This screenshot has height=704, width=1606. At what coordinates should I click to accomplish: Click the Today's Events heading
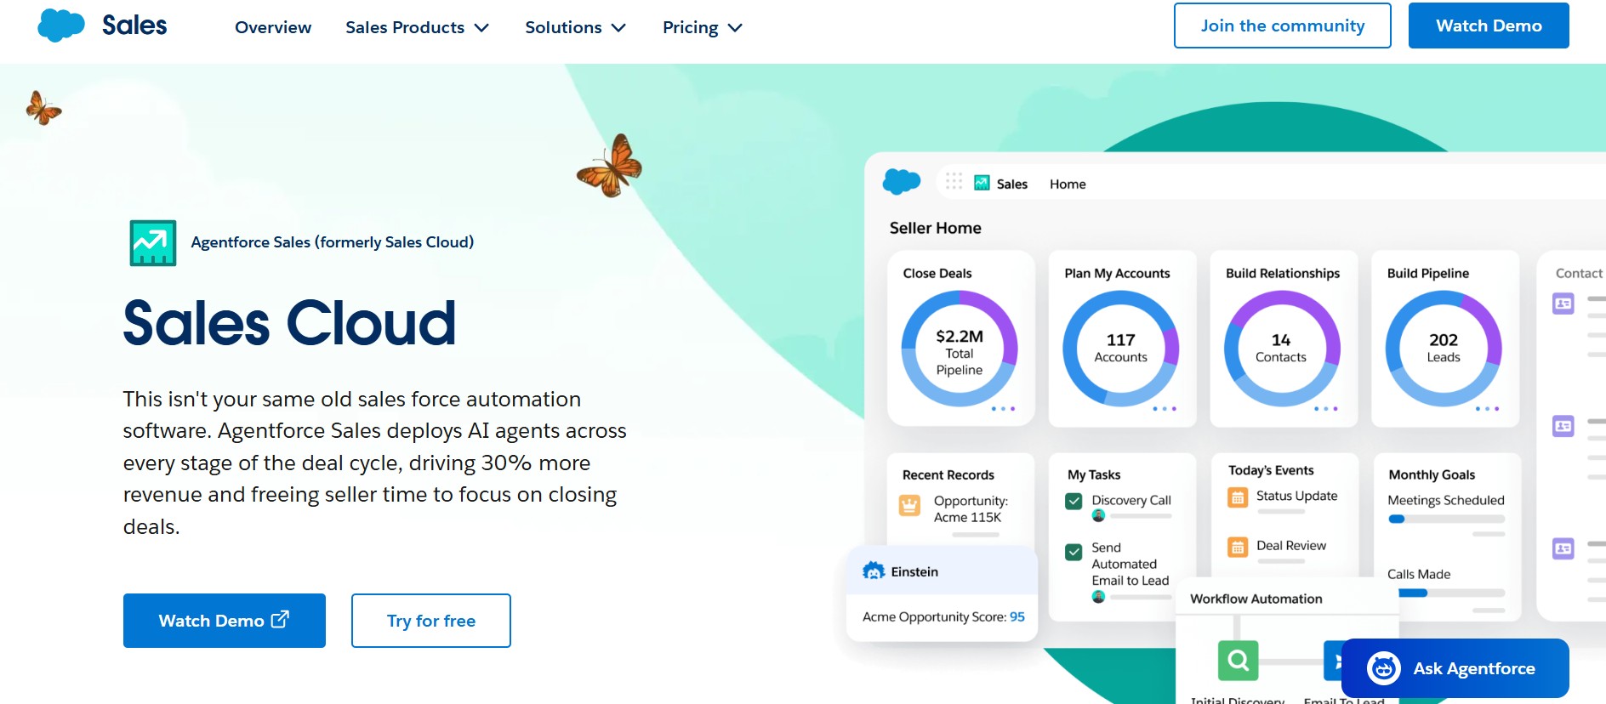pos(1271,470)
